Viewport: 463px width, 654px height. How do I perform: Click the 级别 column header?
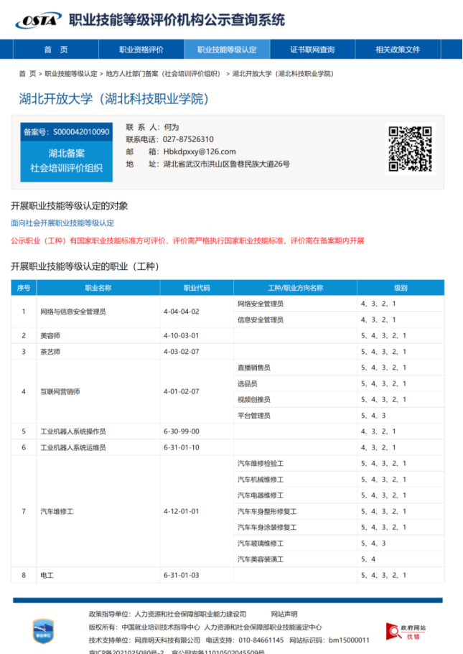pyautogui.click(x=401, y=288)
